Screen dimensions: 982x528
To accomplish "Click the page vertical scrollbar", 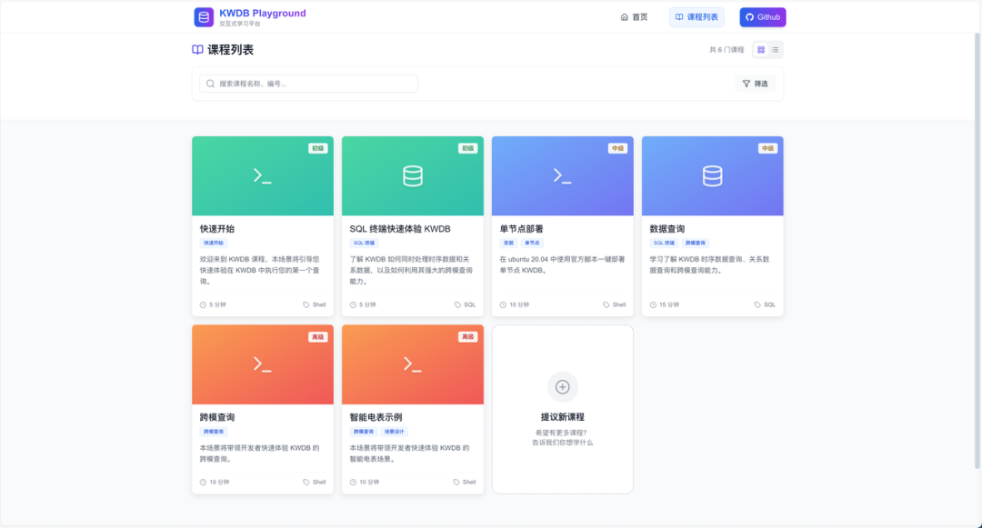I will [x=977, y=250].
